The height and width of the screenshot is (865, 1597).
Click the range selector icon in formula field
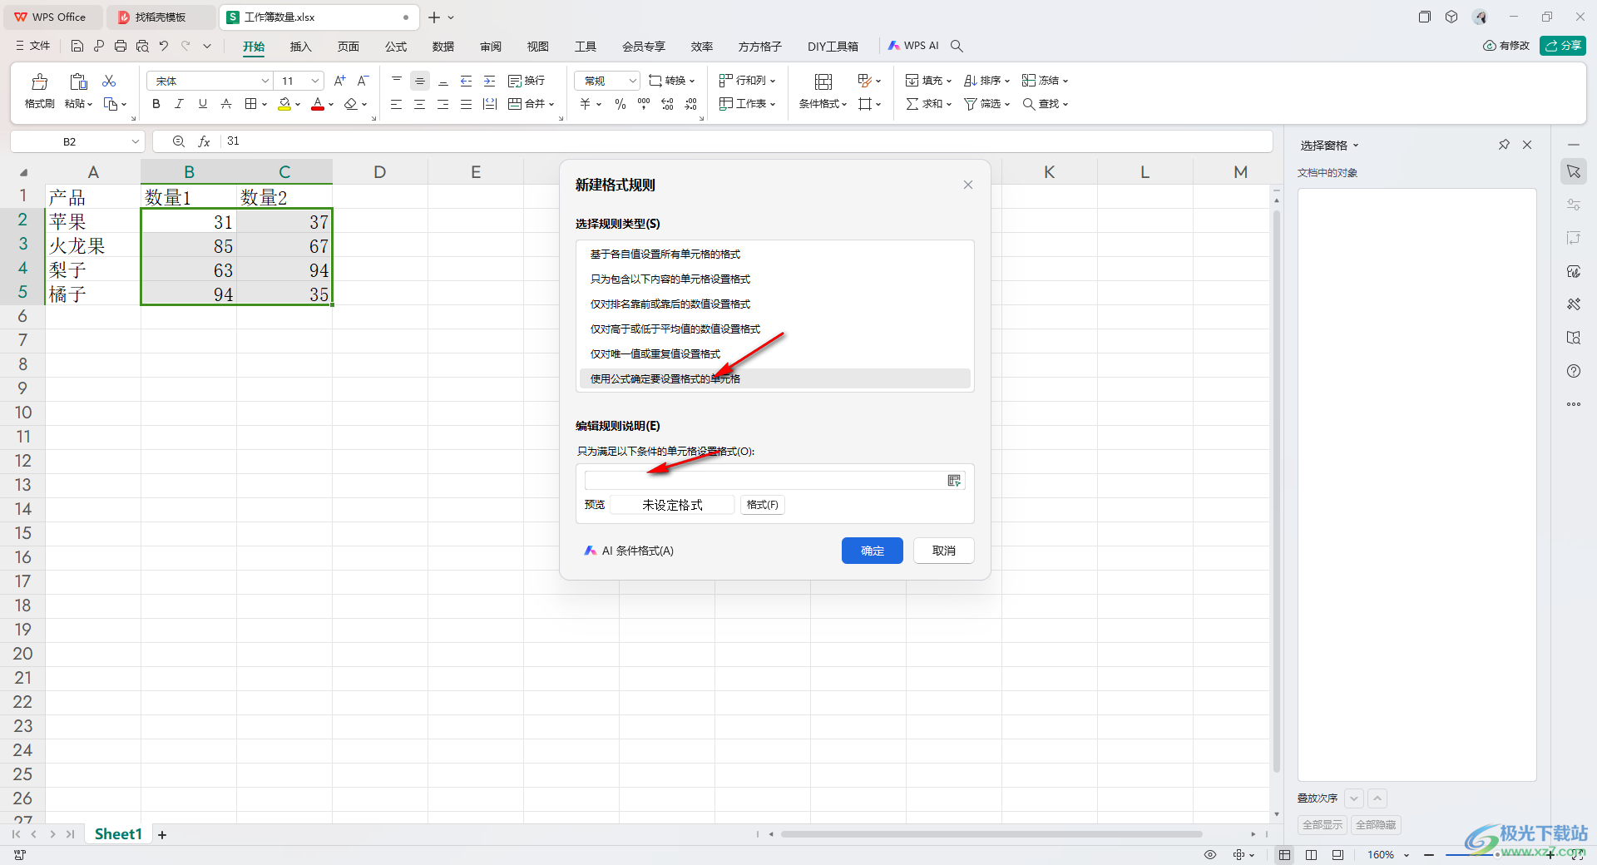pyautogui.click(x=954, y=481)
